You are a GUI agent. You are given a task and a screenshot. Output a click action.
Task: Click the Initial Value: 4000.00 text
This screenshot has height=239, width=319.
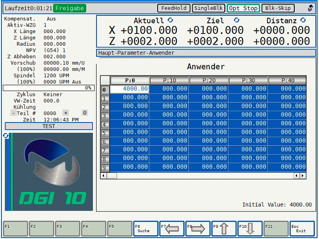[277, 205]
